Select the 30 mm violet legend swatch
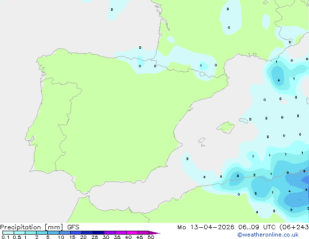This screenshot has width=309, height=239. pyautogui.click(x=110, y=233)
